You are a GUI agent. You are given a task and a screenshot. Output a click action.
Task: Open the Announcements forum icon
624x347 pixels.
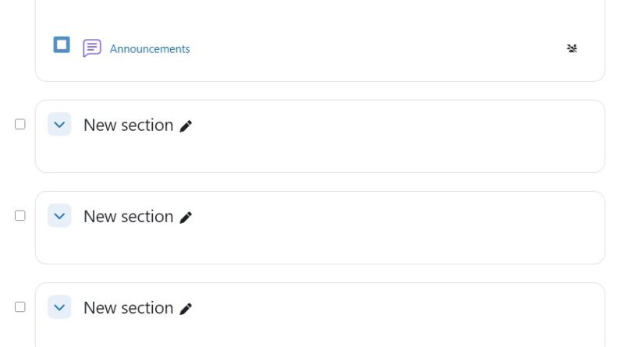(92, 48)
